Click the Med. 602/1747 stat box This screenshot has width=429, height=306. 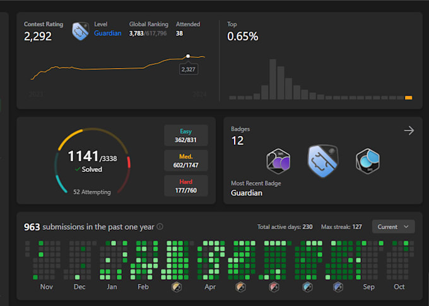185,161
